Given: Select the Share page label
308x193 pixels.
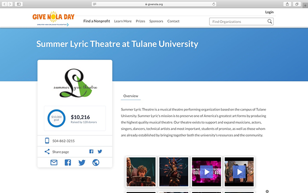Looking at the screenshot, I should (61, 152).
